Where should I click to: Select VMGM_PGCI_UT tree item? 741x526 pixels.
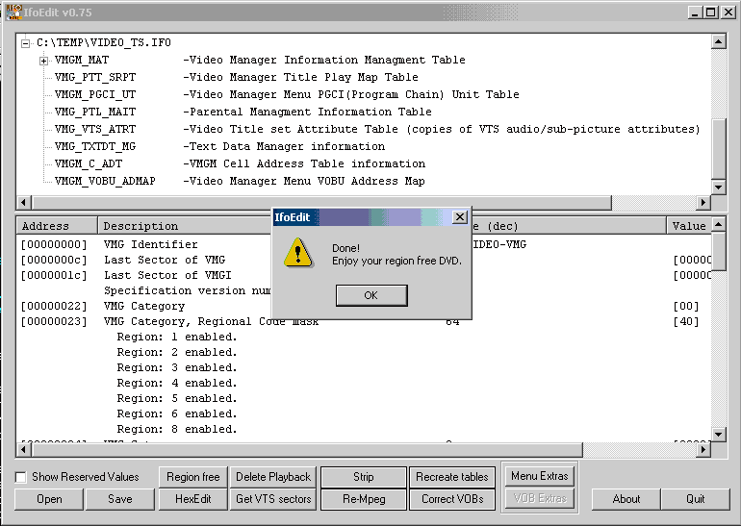[x=95, y=94]
